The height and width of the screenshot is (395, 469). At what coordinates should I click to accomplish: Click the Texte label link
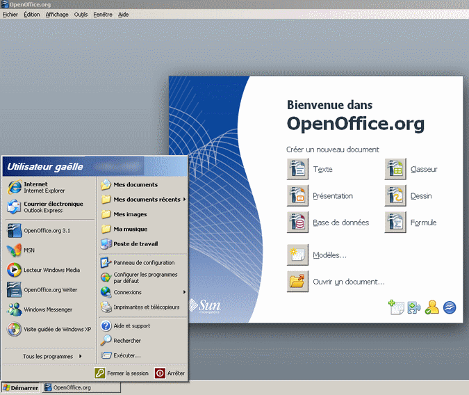[322, 170]
